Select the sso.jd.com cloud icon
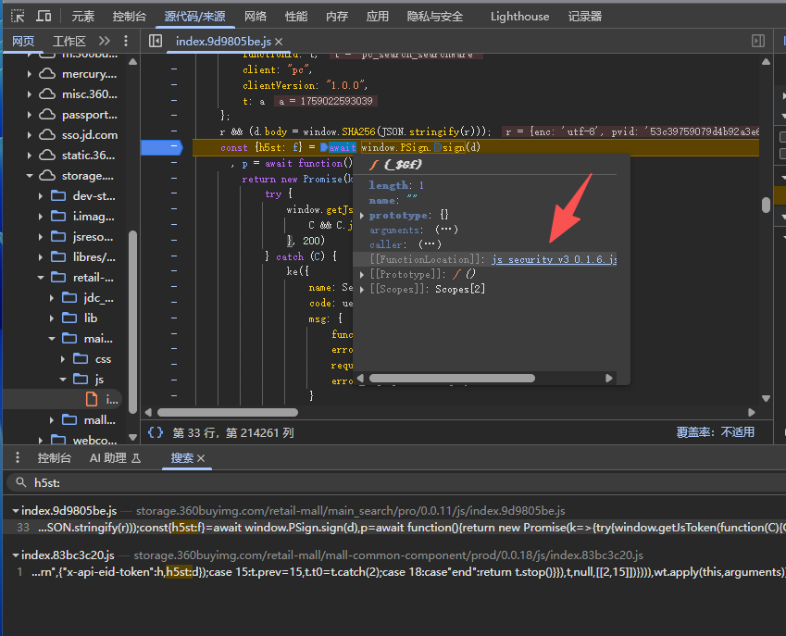The height and width of the screenshot is (636, 786). click(47, 135)
